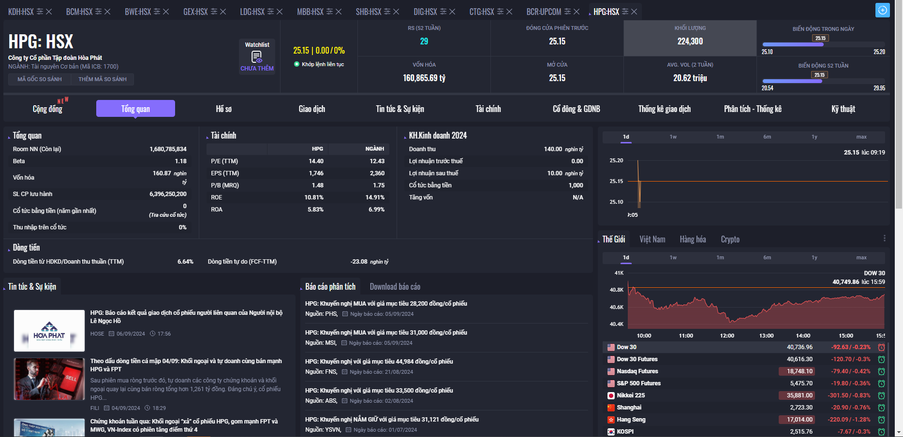Set alarm for Dow 30 Futures
The image size is (903, 437).
(x=881, y=359)
